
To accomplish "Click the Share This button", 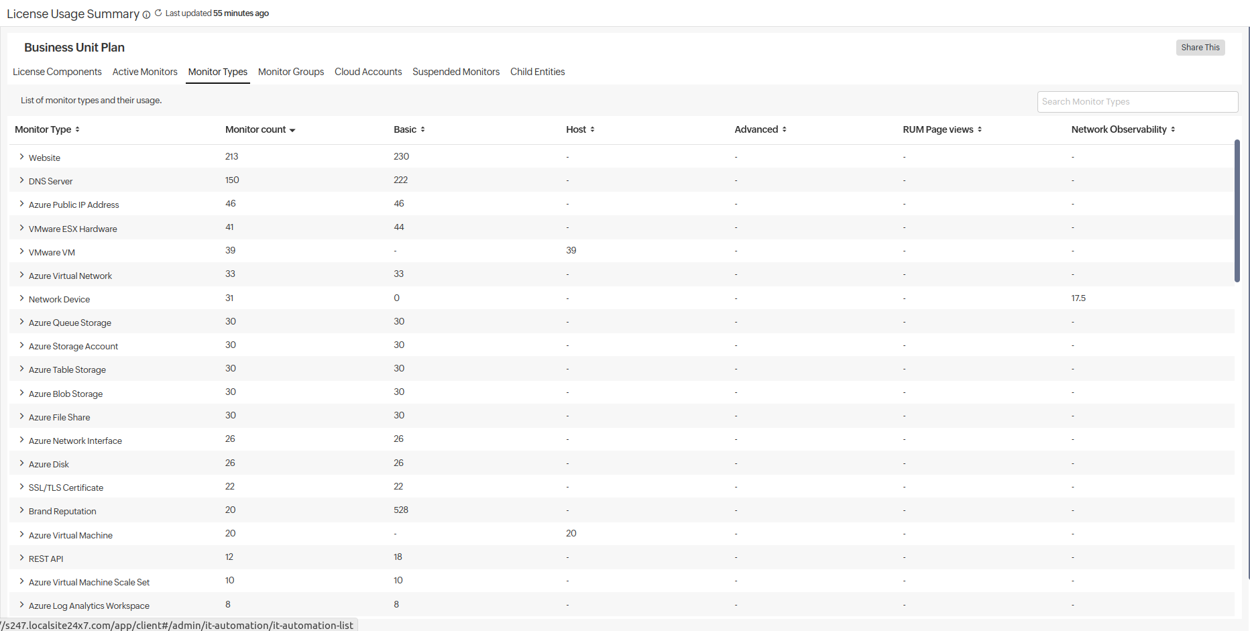I will click(x=1200, y=48).
